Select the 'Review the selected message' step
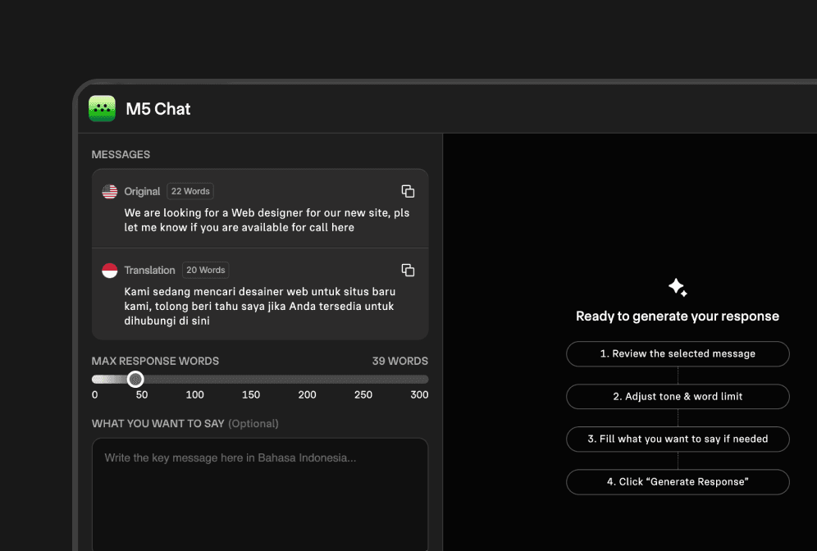This screenshot has width=817, height=551. [678, 354]
